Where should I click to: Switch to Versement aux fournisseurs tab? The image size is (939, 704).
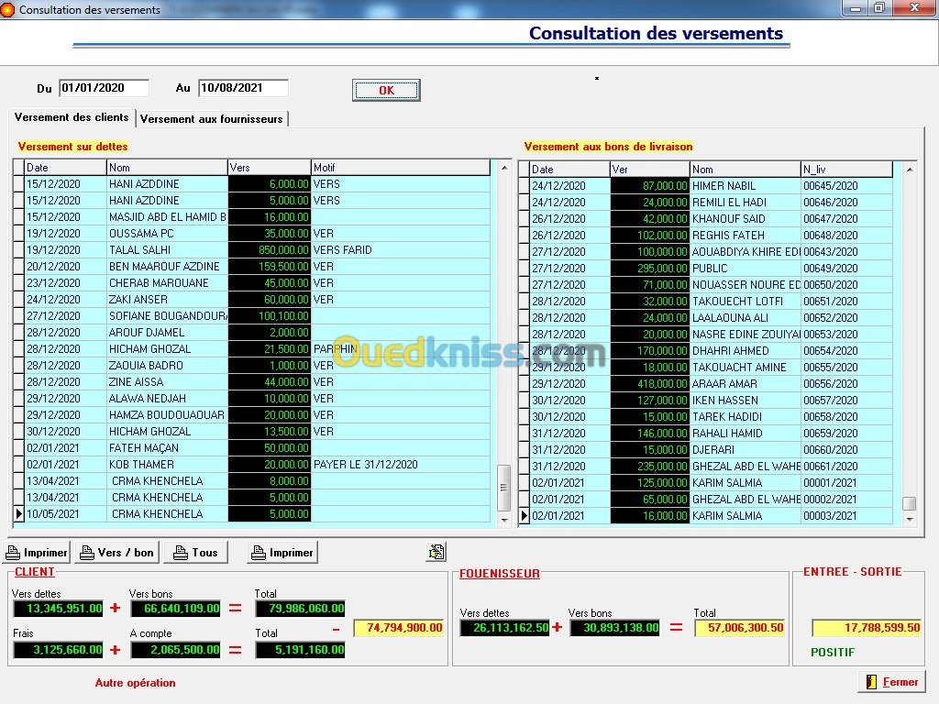pyautogui.click(x=212, y=119)
